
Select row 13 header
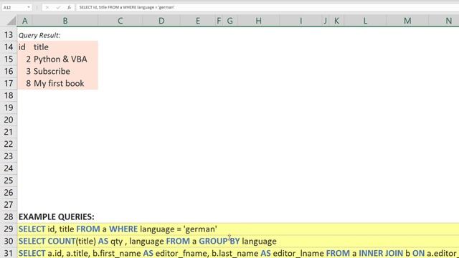(9, 35)
